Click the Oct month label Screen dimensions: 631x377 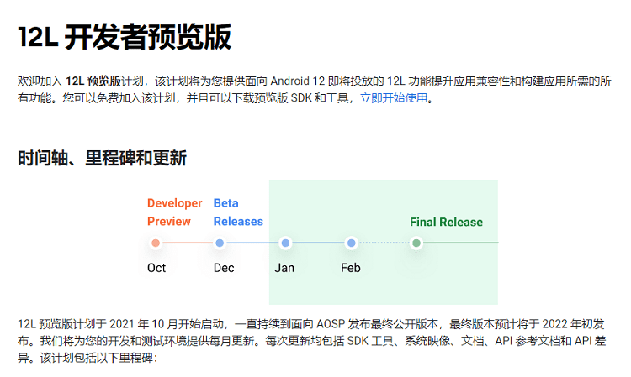(156, 268)
